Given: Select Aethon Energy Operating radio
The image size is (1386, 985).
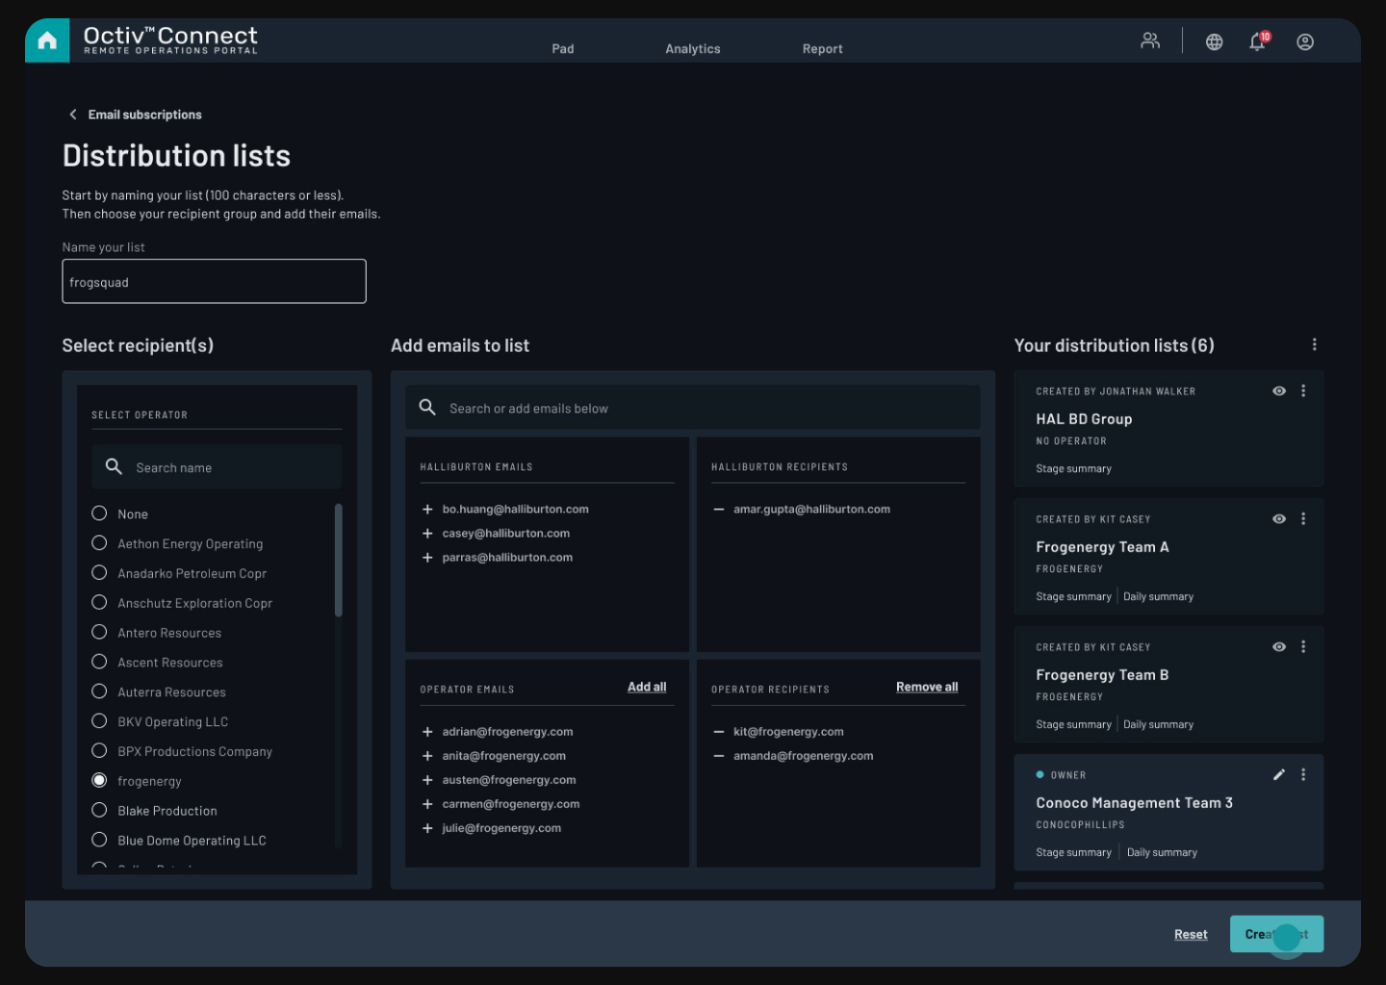Looking at the screenshot, I should point(99,543).
